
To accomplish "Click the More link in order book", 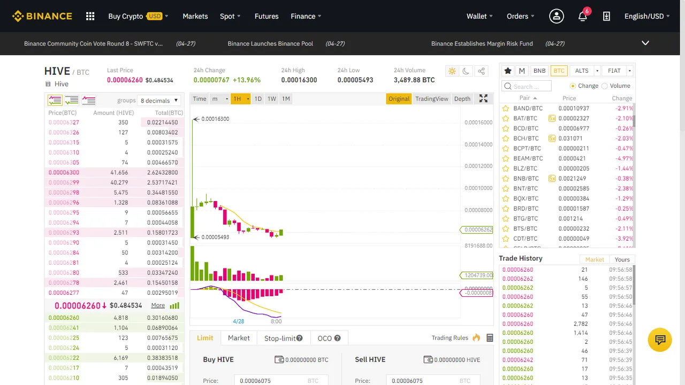I will click(158, 305).
